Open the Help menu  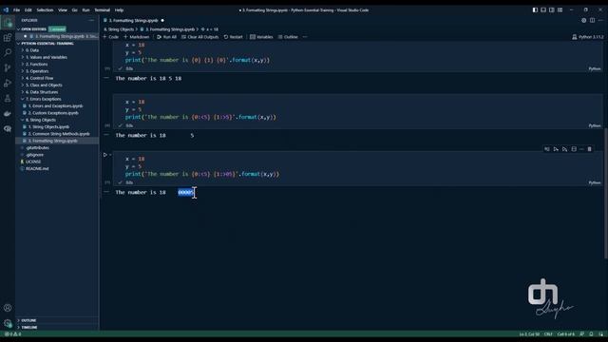click(x=119, y=10)
